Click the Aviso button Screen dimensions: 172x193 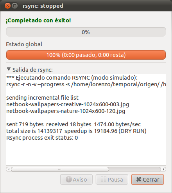tap(76, 179)
